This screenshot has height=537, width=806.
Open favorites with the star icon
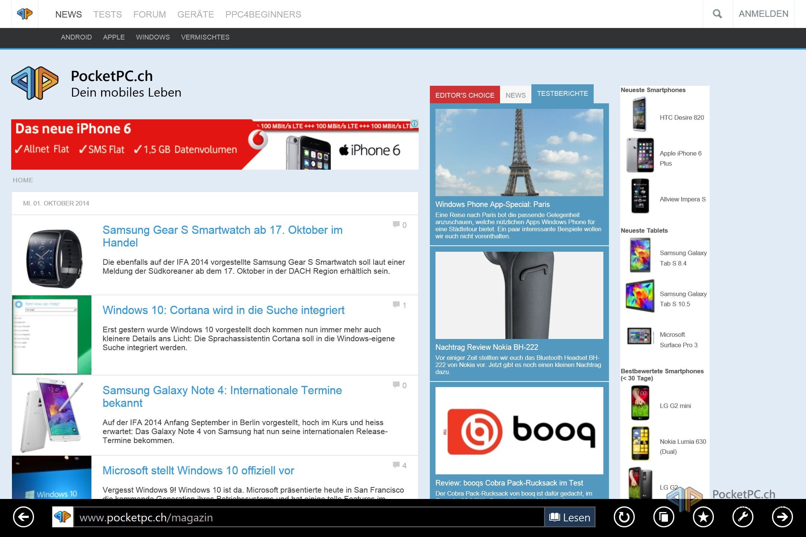pos(703,517)
